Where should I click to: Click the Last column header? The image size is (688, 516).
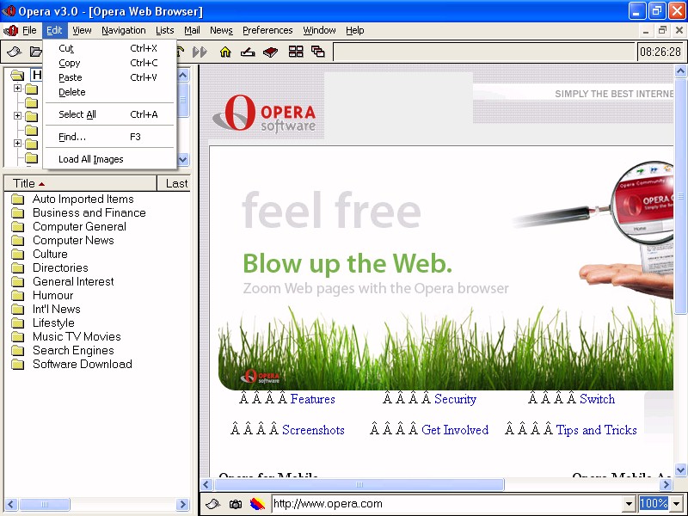(174, 183)
